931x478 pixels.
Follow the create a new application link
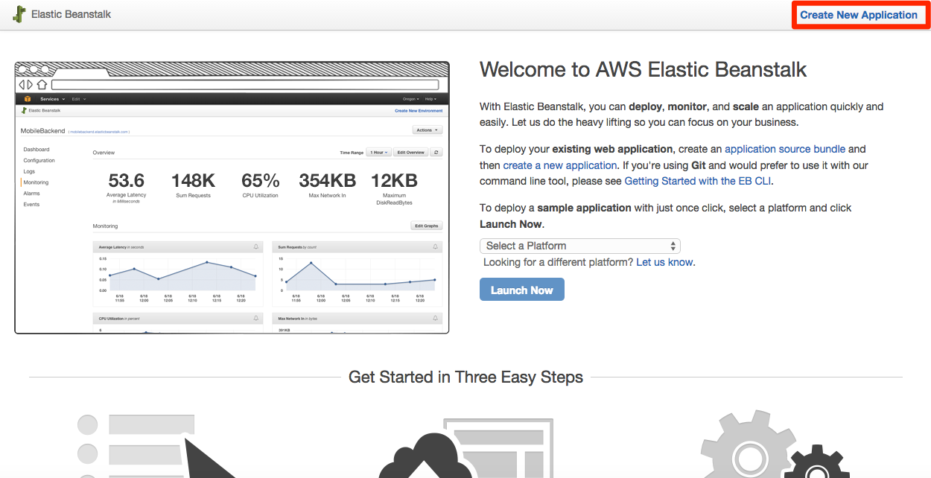(x=560, y=165)
